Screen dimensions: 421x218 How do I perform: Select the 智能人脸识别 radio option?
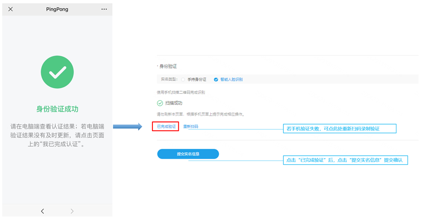click(x=216, y=79)
